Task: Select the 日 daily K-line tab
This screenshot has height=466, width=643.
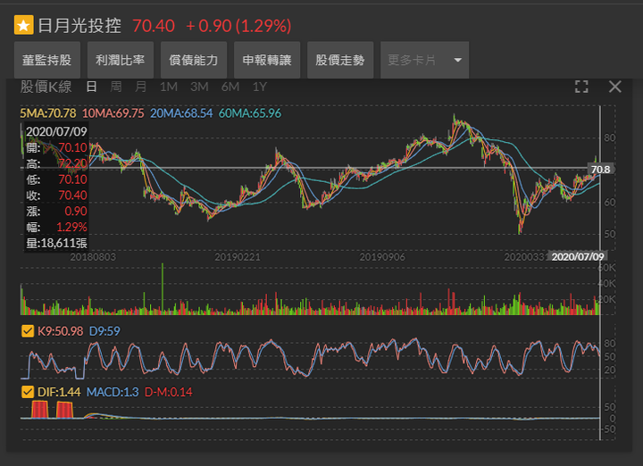Action: pyautogui.click(x=91, y=87)
